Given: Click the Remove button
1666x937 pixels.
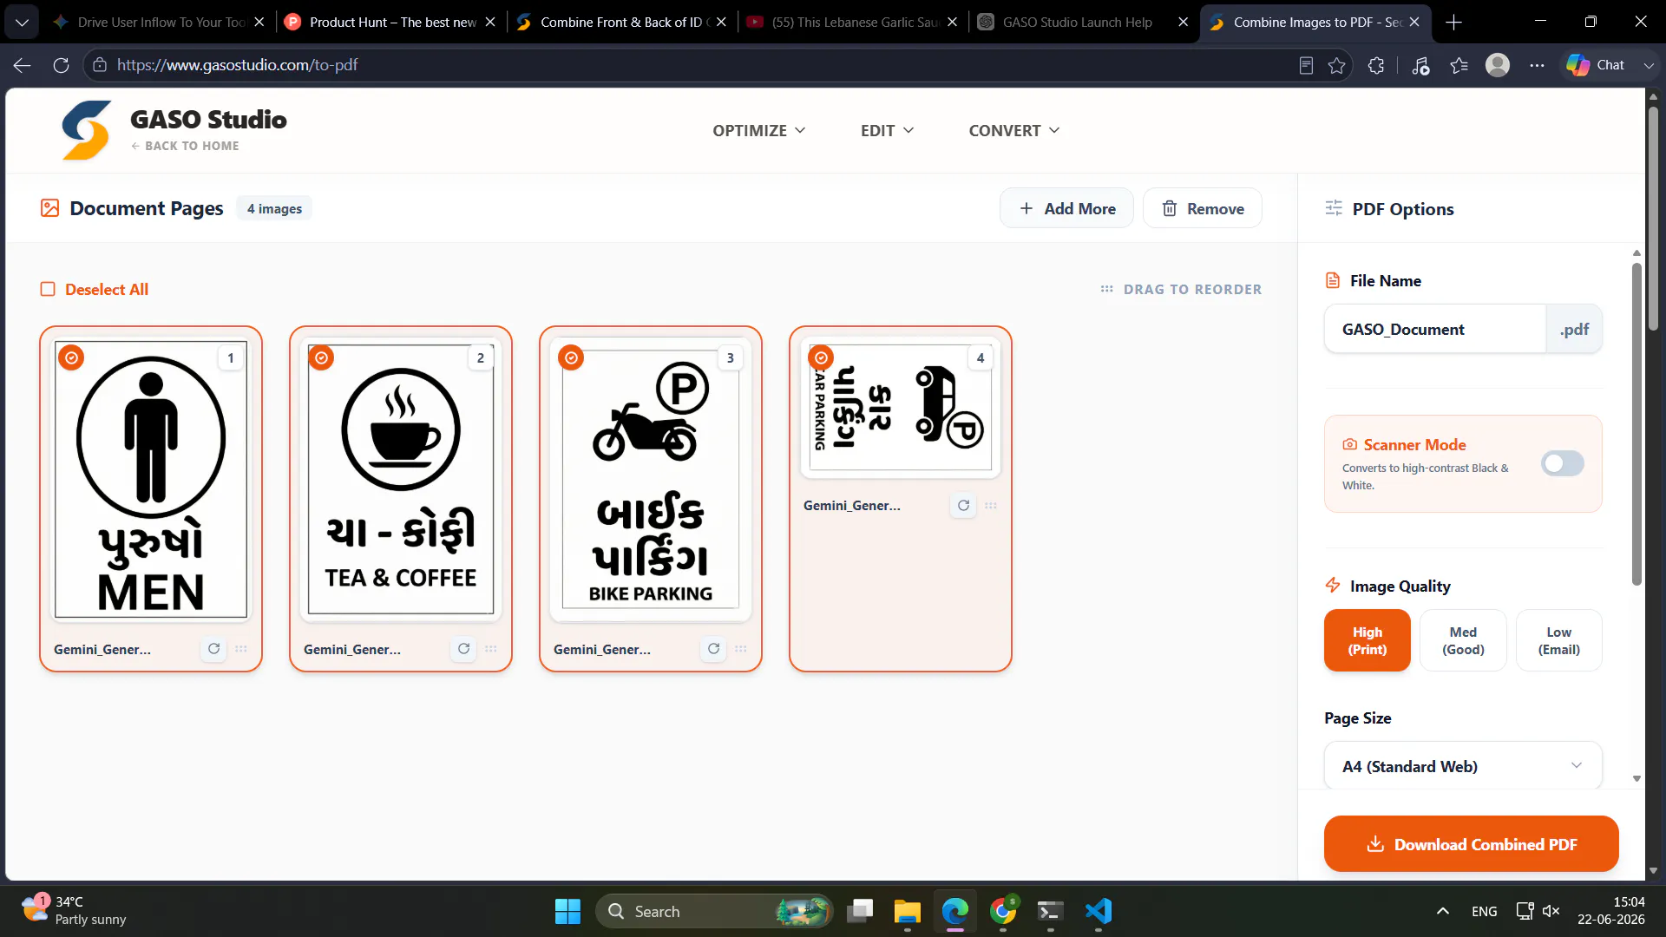Looking at the screenshot, I should (x=1203, y=208).
